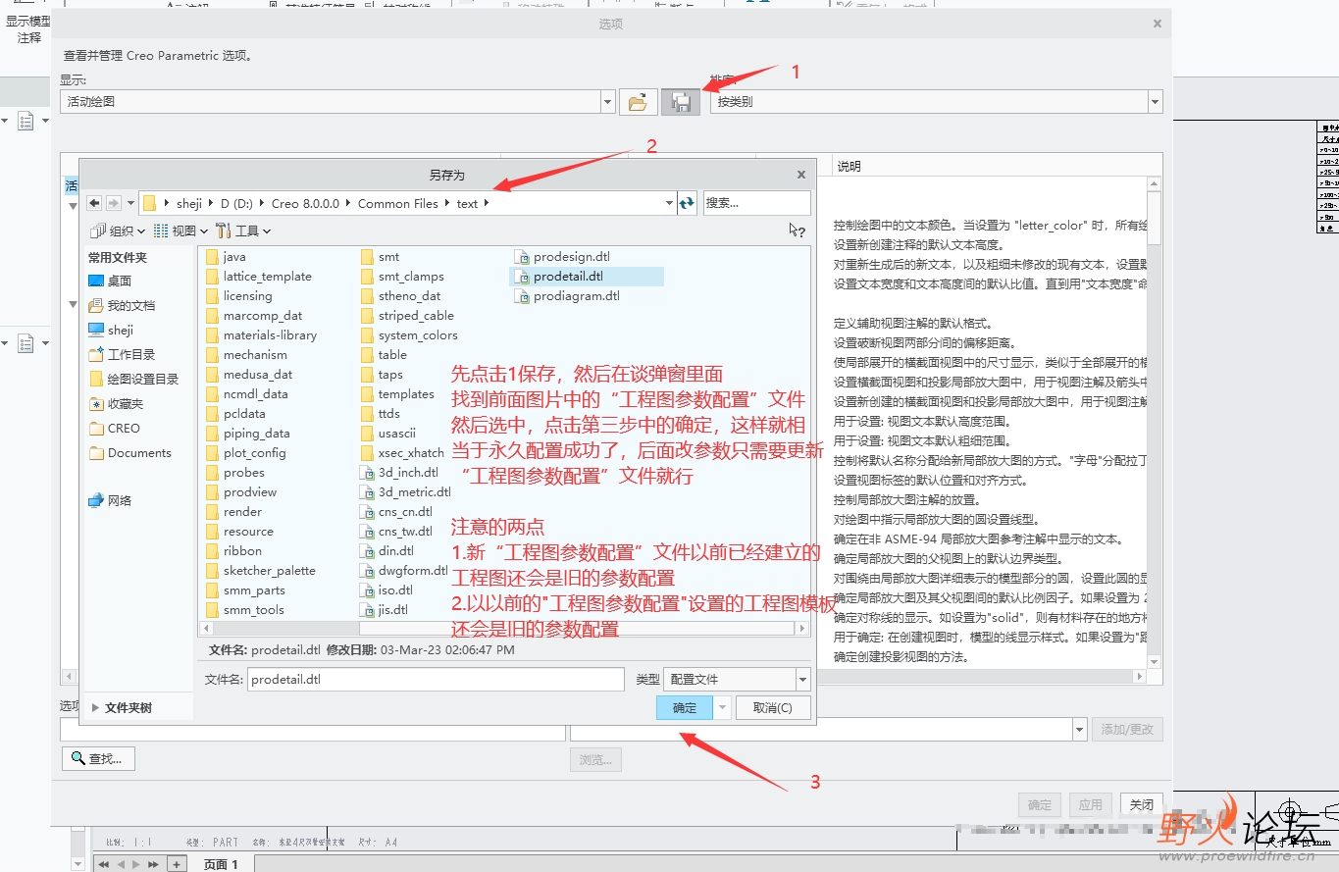The height and width of the screenshot is (872, 1339).
Task: Select sheji computer in common folders
Action: 111,330
